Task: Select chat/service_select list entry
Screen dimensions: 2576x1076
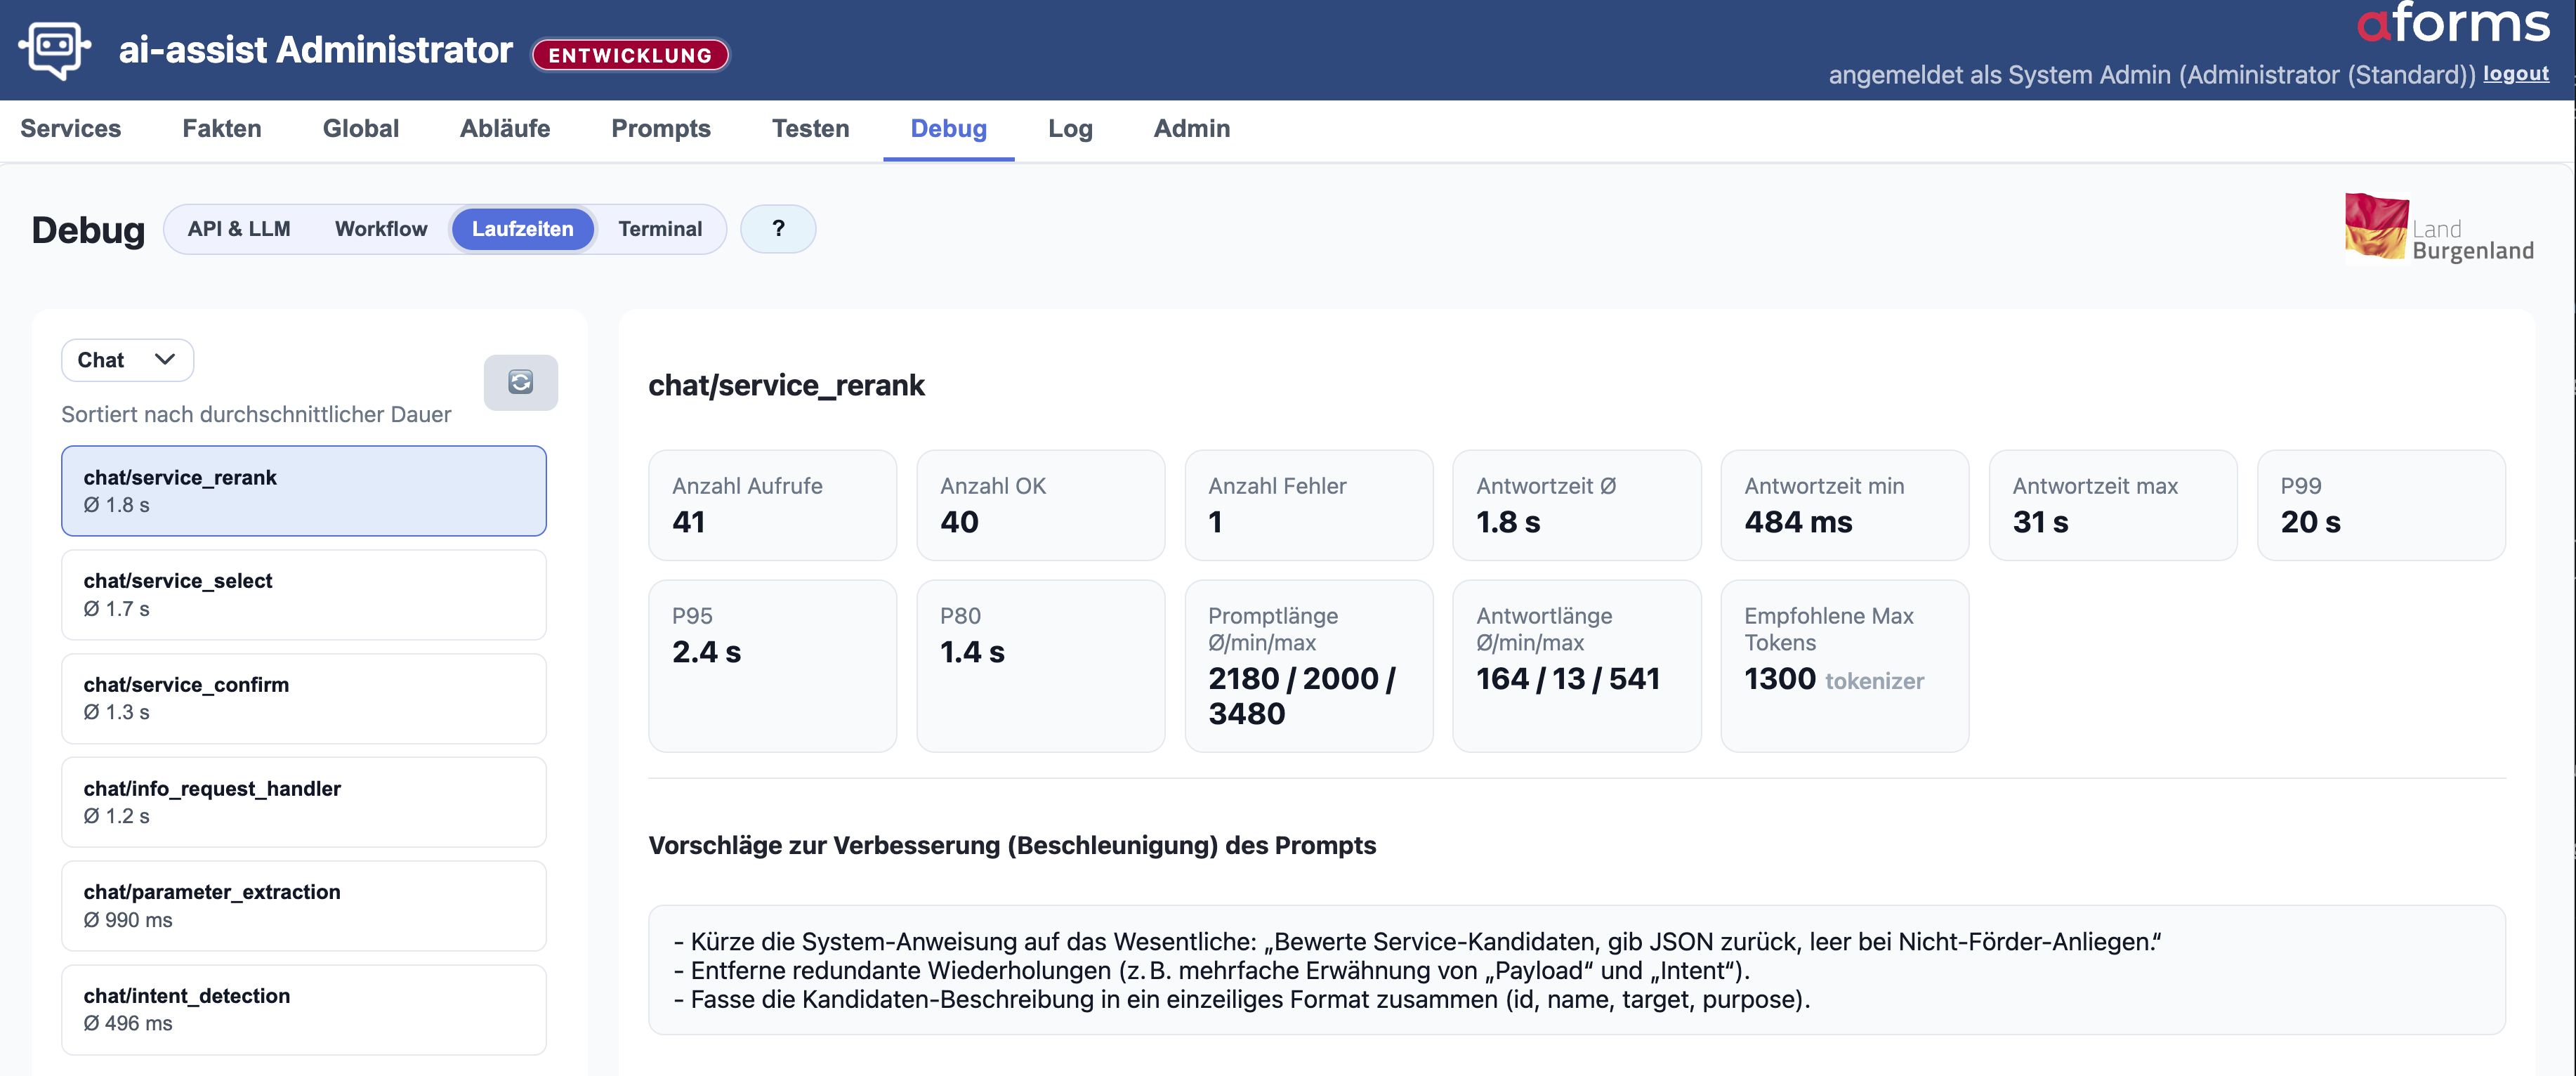Action: [304, 595]
